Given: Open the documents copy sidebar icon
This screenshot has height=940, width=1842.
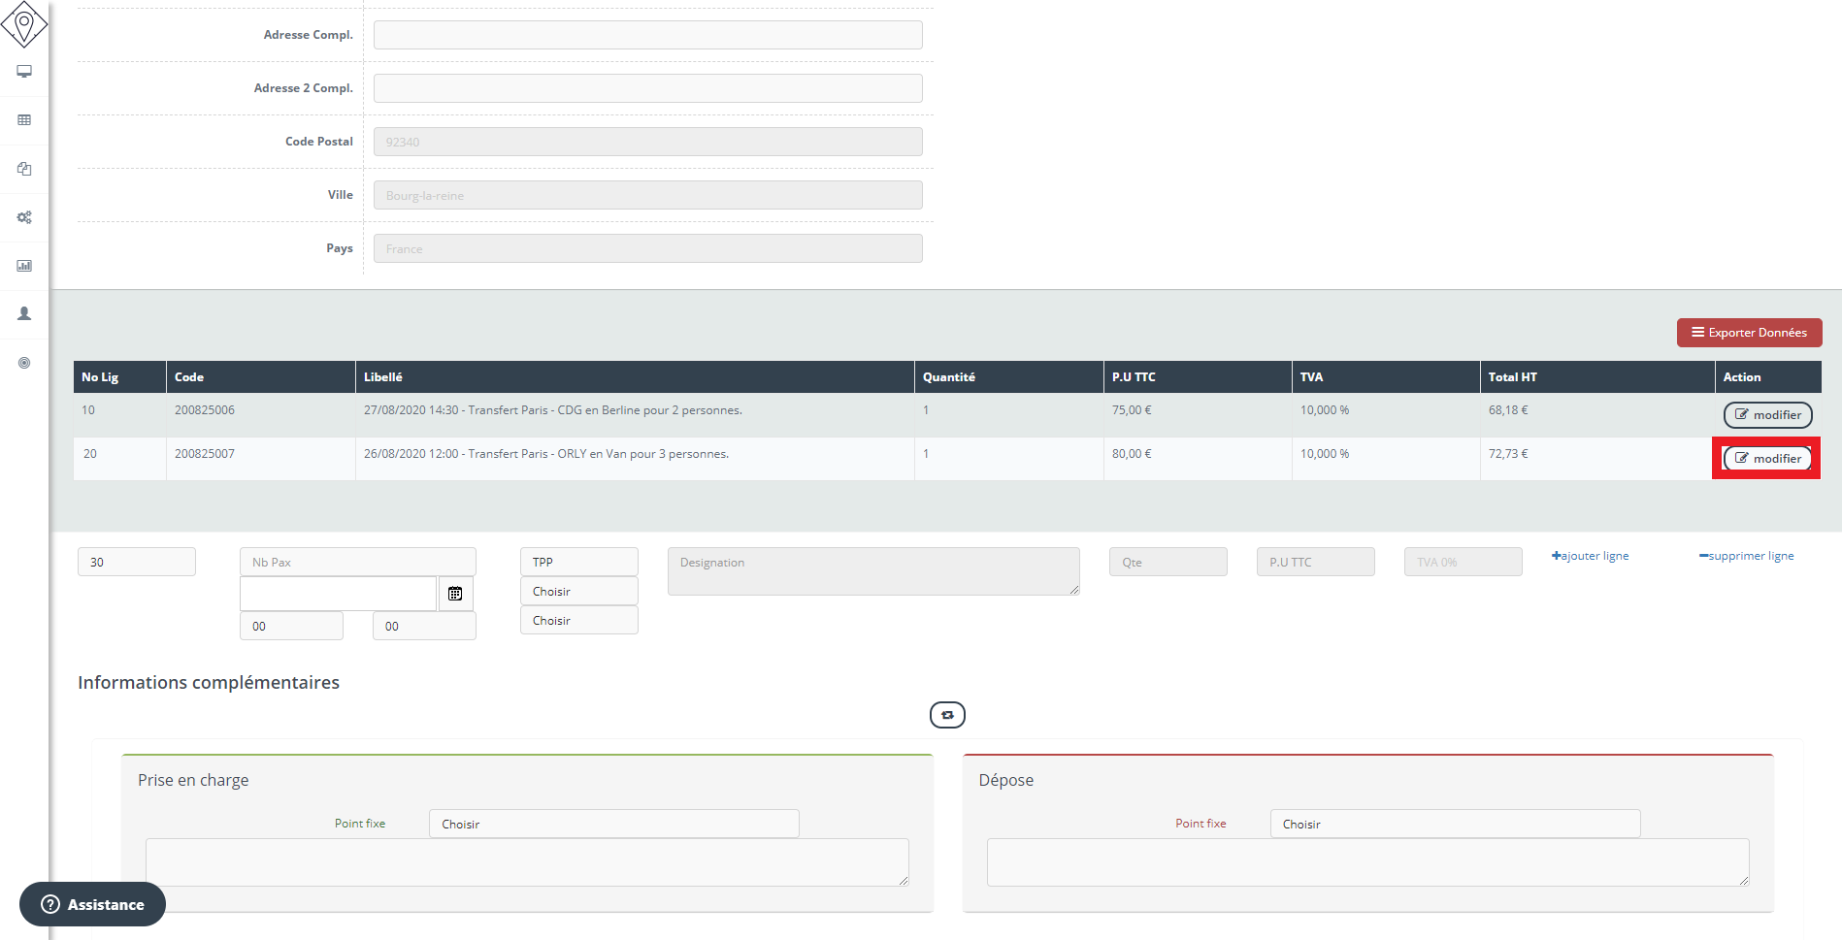Looking at the screenshot, I should [24, 169].
